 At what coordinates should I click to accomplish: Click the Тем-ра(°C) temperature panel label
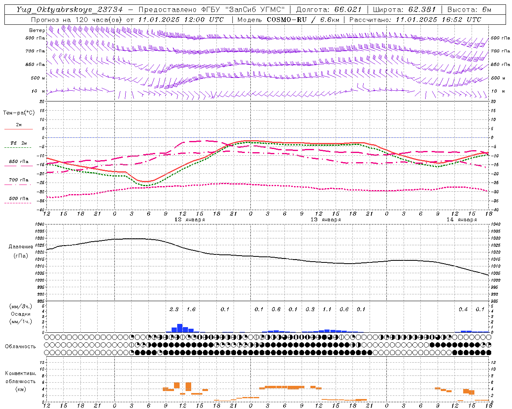[x=19, y=113]
